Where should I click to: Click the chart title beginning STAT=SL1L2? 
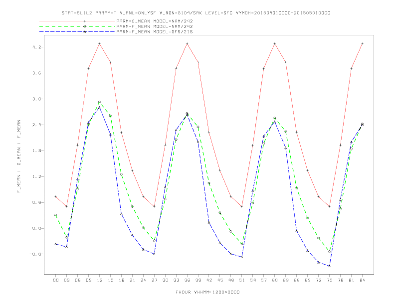coord(196,13)
